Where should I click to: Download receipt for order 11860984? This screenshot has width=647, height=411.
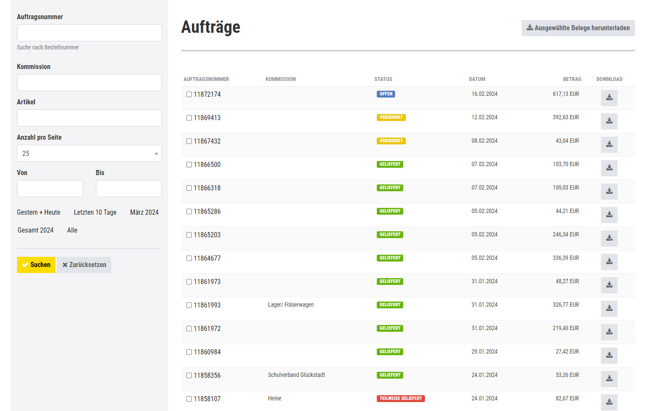pos(609,355)
